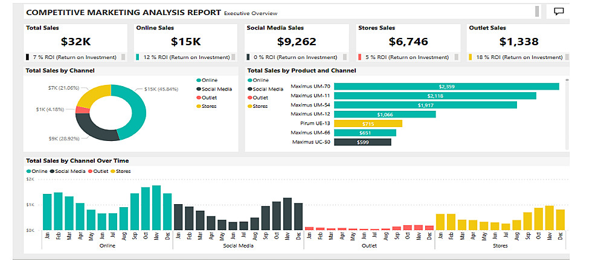This screenshot has height=265, width=604.
Task: Open the comments speech bubble icon
Action: tap(559, 11)
